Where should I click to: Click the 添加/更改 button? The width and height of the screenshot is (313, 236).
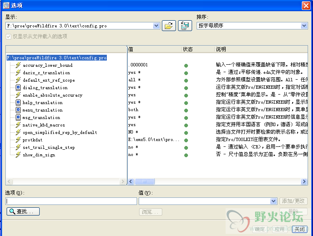pos(293,201)
